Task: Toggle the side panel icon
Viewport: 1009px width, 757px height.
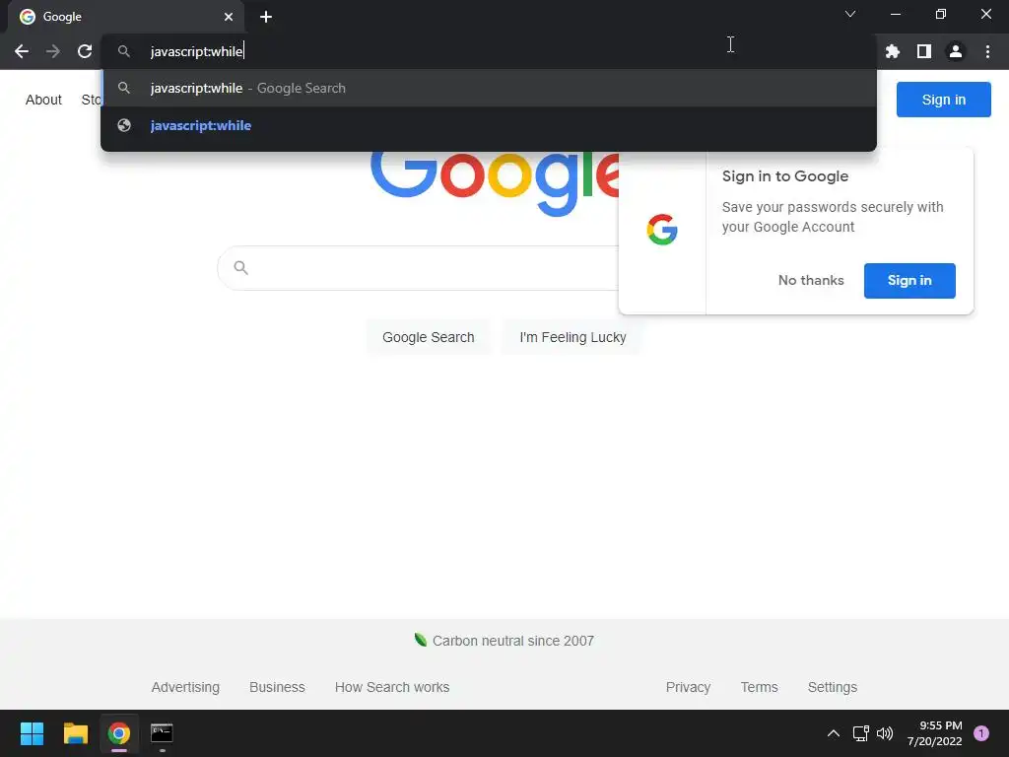Action: point(924,51)
